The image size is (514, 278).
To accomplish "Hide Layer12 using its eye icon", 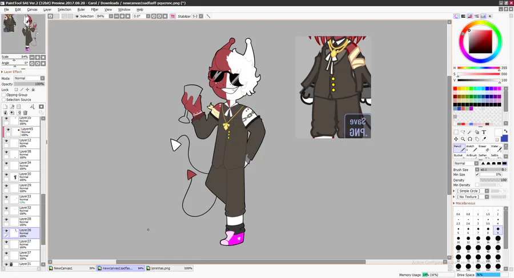I will (6, 141).
